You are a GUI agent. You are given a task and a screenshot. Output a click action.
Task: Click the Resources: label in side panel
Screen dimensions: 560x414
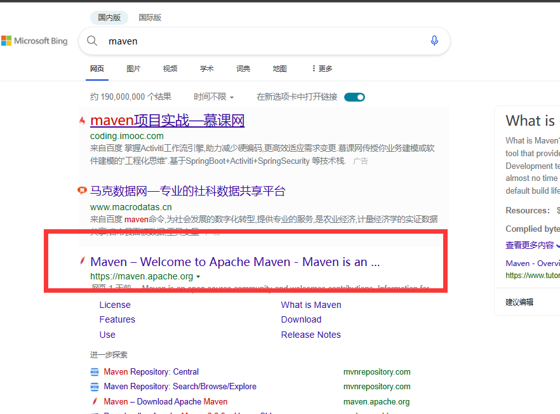(x=528, y=210)
